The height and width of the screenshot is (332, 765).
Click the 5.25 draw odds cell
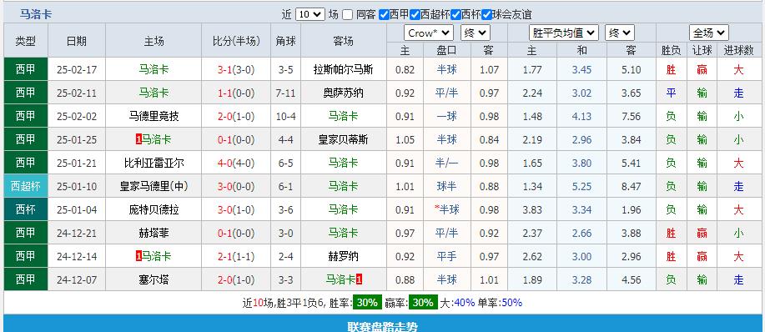[x=581, y=187]
